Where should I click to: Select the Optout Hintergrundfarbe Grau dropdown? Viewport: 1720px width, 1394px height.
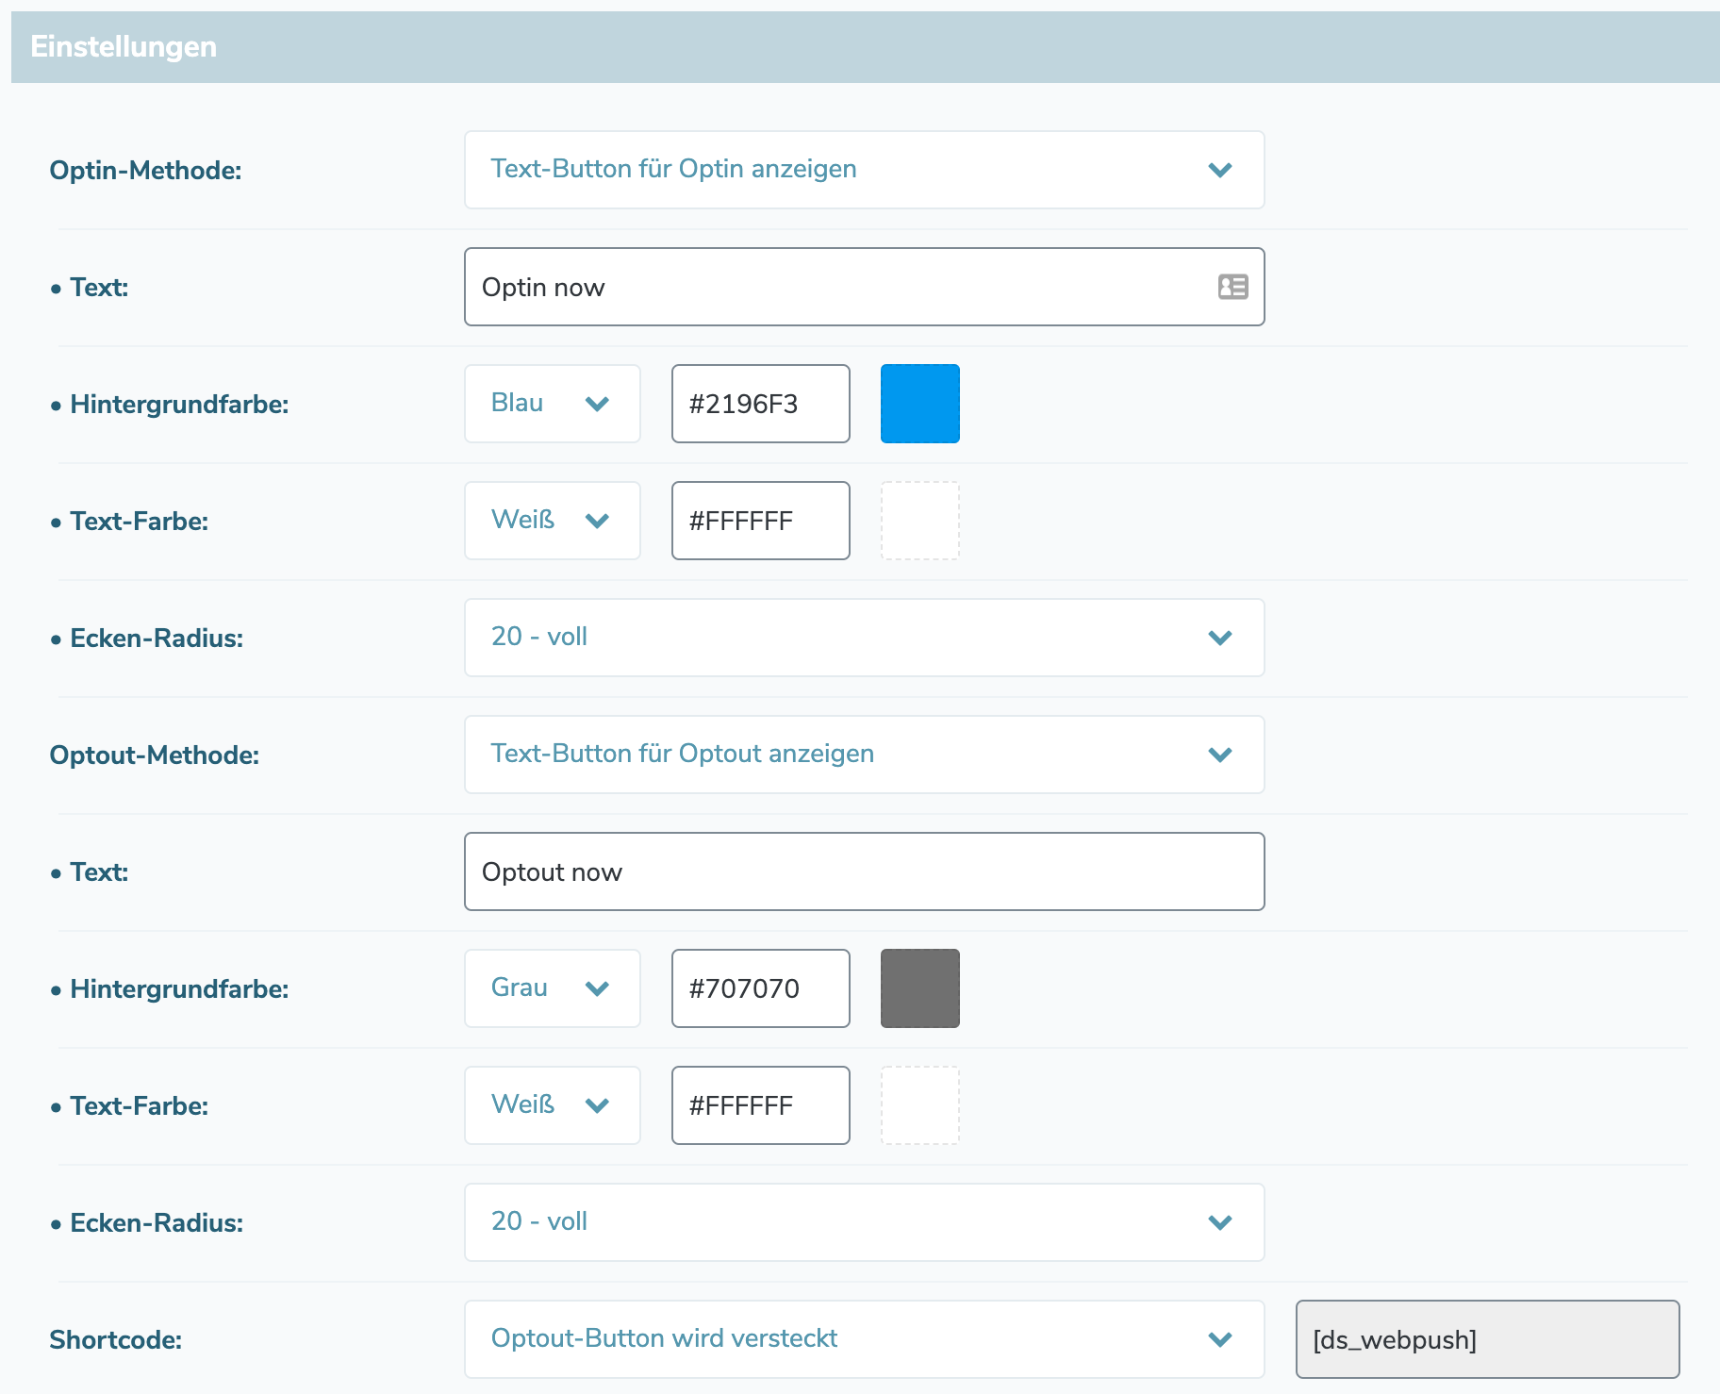click(x=552, y=988)
